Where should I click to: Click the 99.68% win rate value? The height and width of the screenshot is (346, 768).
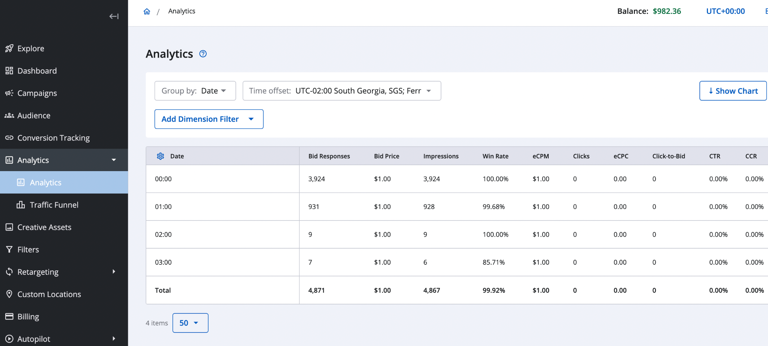[493, 207]
